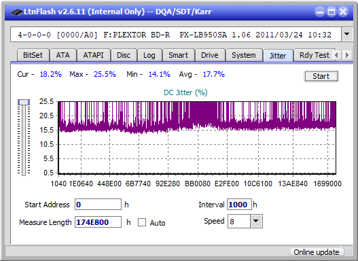Open the Smart tab
Image resolution: width=358 pixels, height=261 pixels.
178,55
